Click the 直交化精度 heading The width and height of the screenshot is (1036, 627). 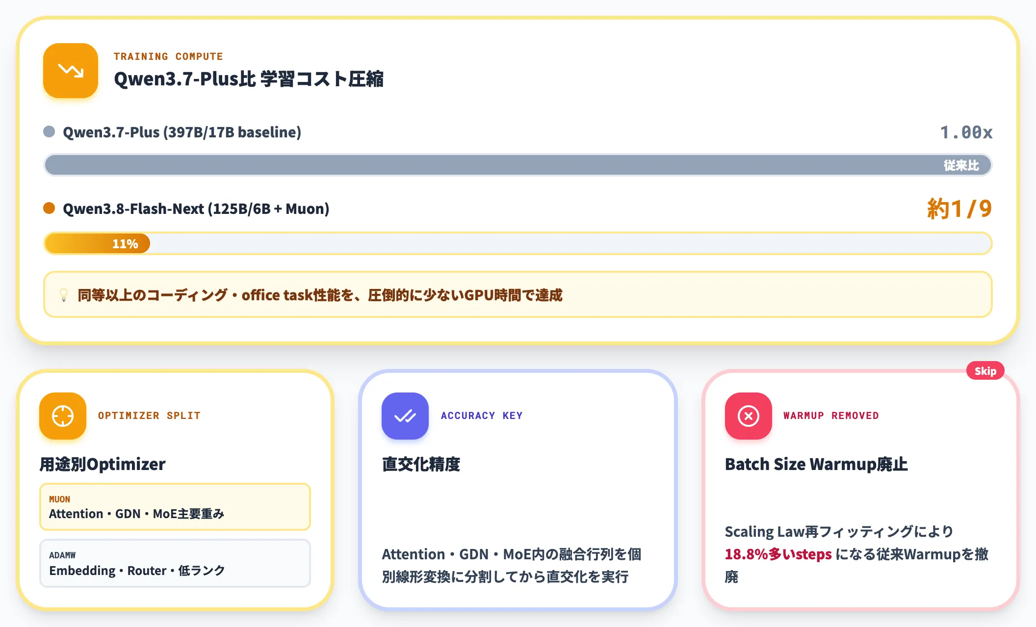421,464
